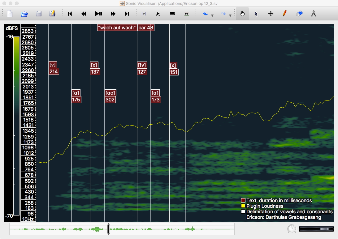Click the playback position handle in waveform overview
Image resolution: width=338 pixels, height=239 pixels.
tap(109, 229)
